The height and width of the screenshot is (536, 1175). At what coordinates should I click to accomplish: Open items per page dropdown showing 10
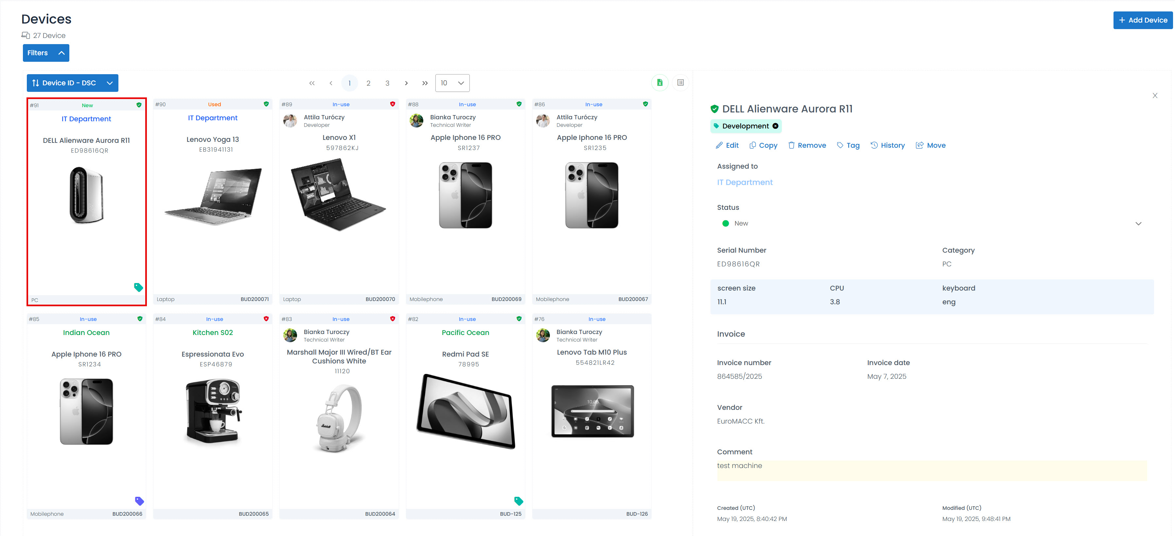(452, 83)
